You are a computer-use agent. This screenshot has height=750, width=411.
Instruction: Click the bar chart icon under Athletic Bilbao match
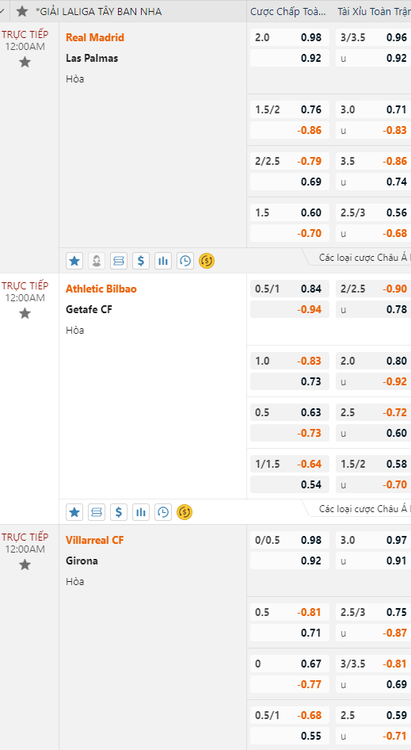coord(140,512)
